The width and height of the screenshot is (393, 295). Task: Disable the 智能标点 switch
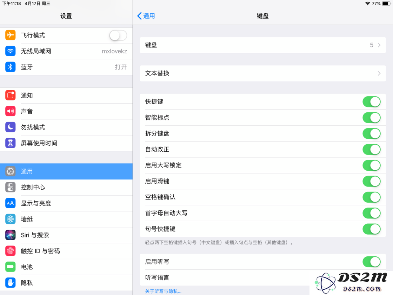[x=372, y=118]
